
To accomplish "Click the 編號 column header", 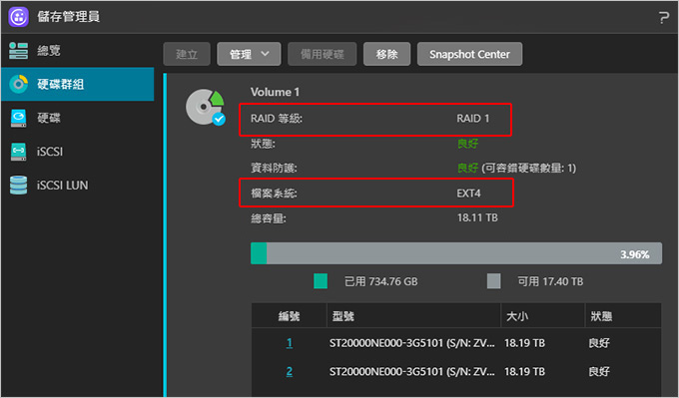I will pyautogui.click(x=289, y=316).
